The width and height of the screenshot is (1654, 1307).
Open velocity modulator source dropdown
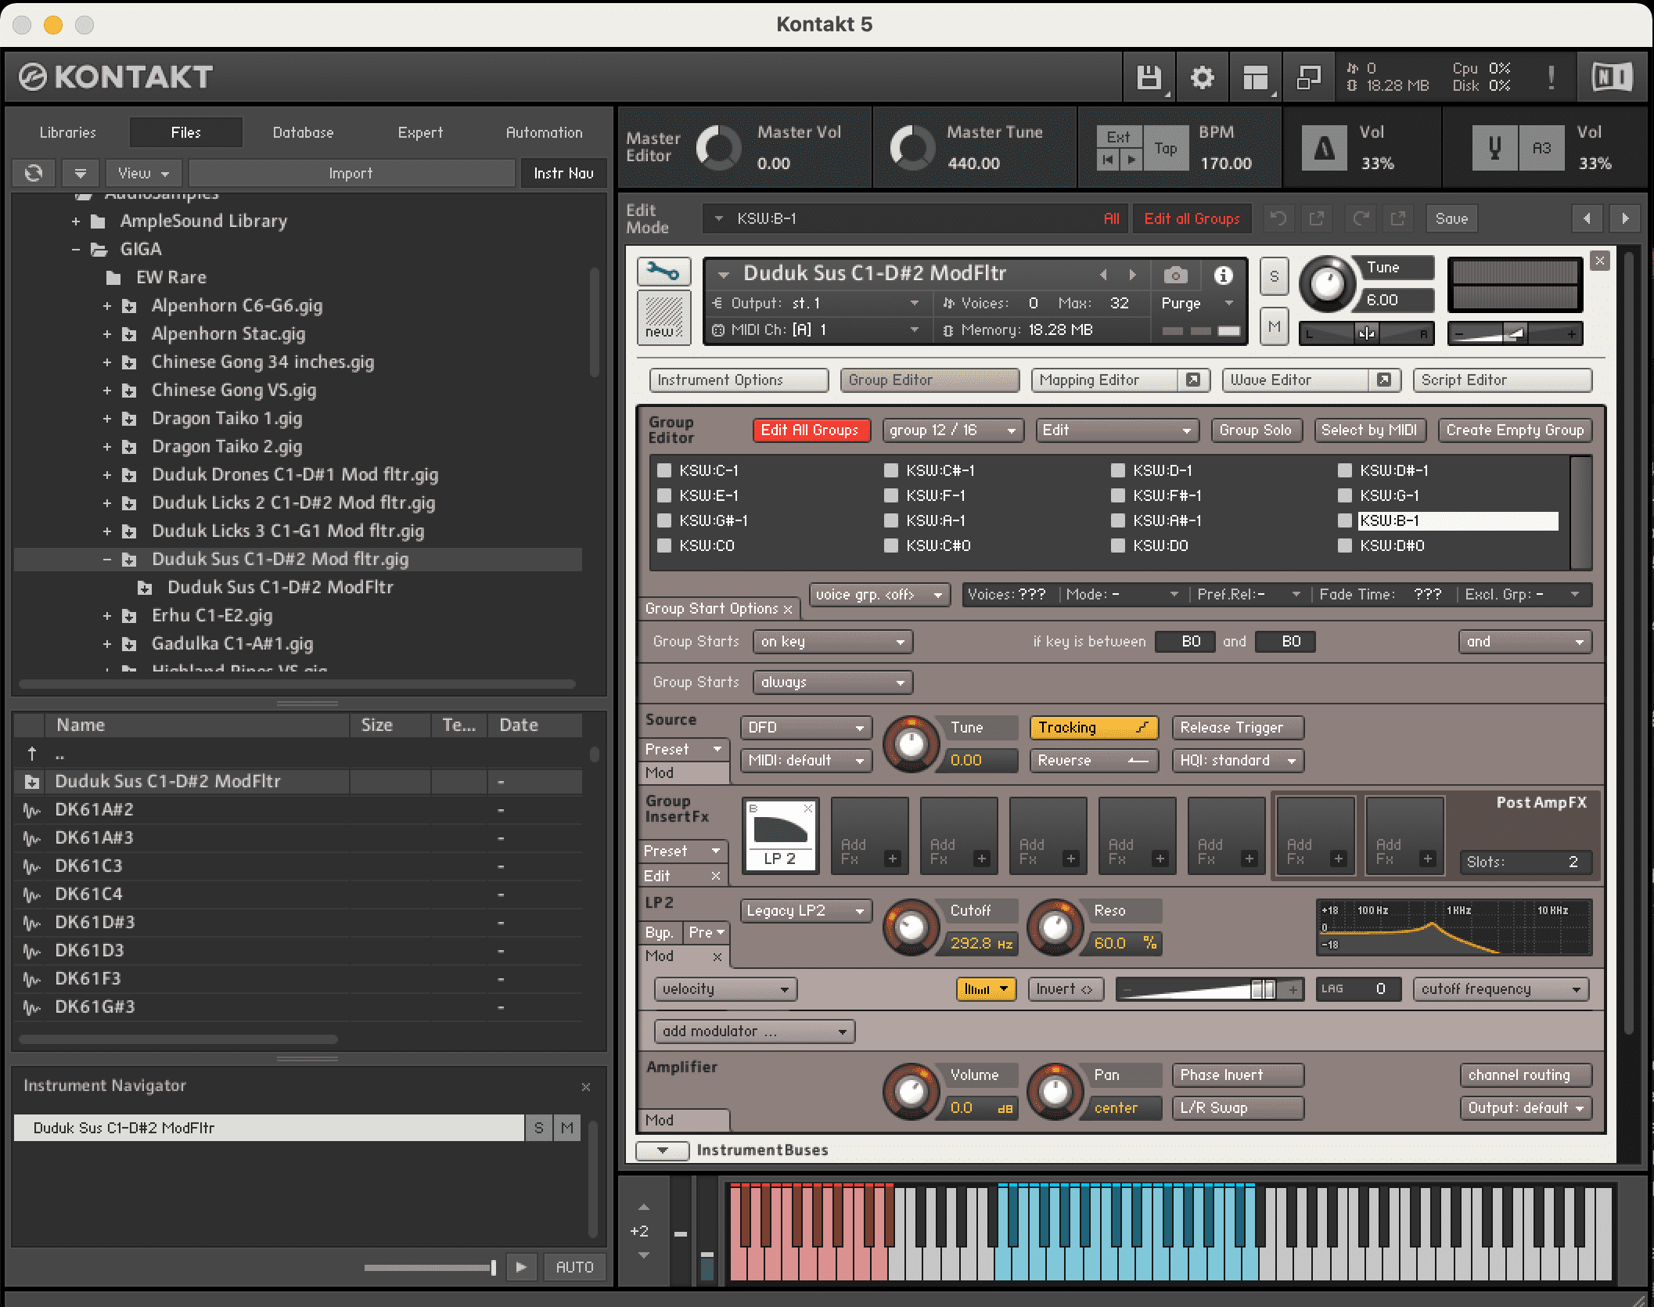coord(725,988)
